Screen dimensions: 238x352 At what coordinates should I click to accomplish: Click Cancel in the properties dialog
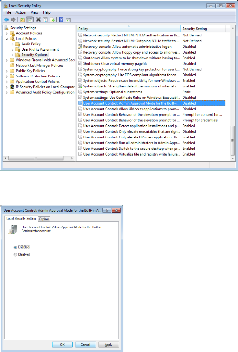click(x=85, y=345)
